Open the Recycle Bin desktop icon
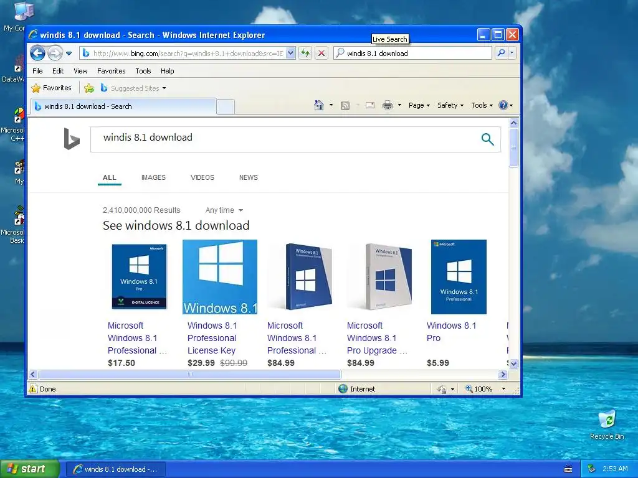This screenshot has width=638, height=478. tap(607, 425)
